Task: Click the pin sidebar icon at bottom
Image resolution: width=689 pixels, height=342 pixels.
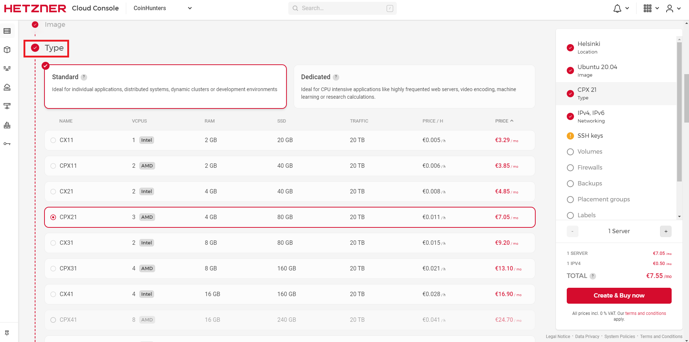Action: click(x=7, y=333)
